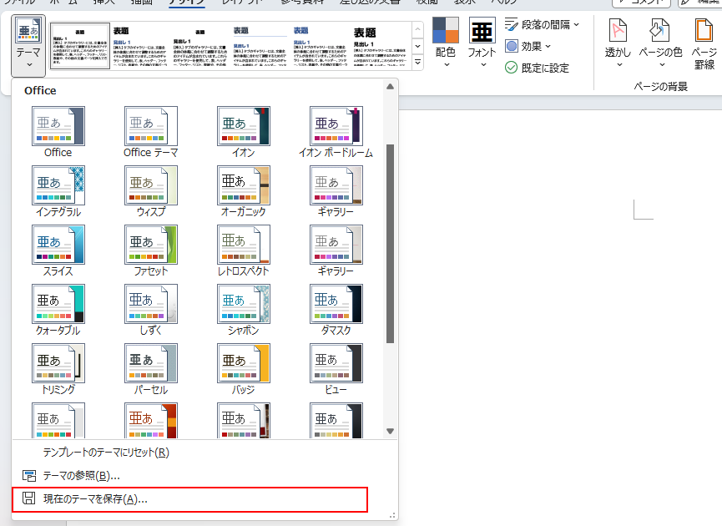This screenshot has height=526, width=722.
Task: Open the フォント theme fonts menu
Action: (x=482, y=43)
